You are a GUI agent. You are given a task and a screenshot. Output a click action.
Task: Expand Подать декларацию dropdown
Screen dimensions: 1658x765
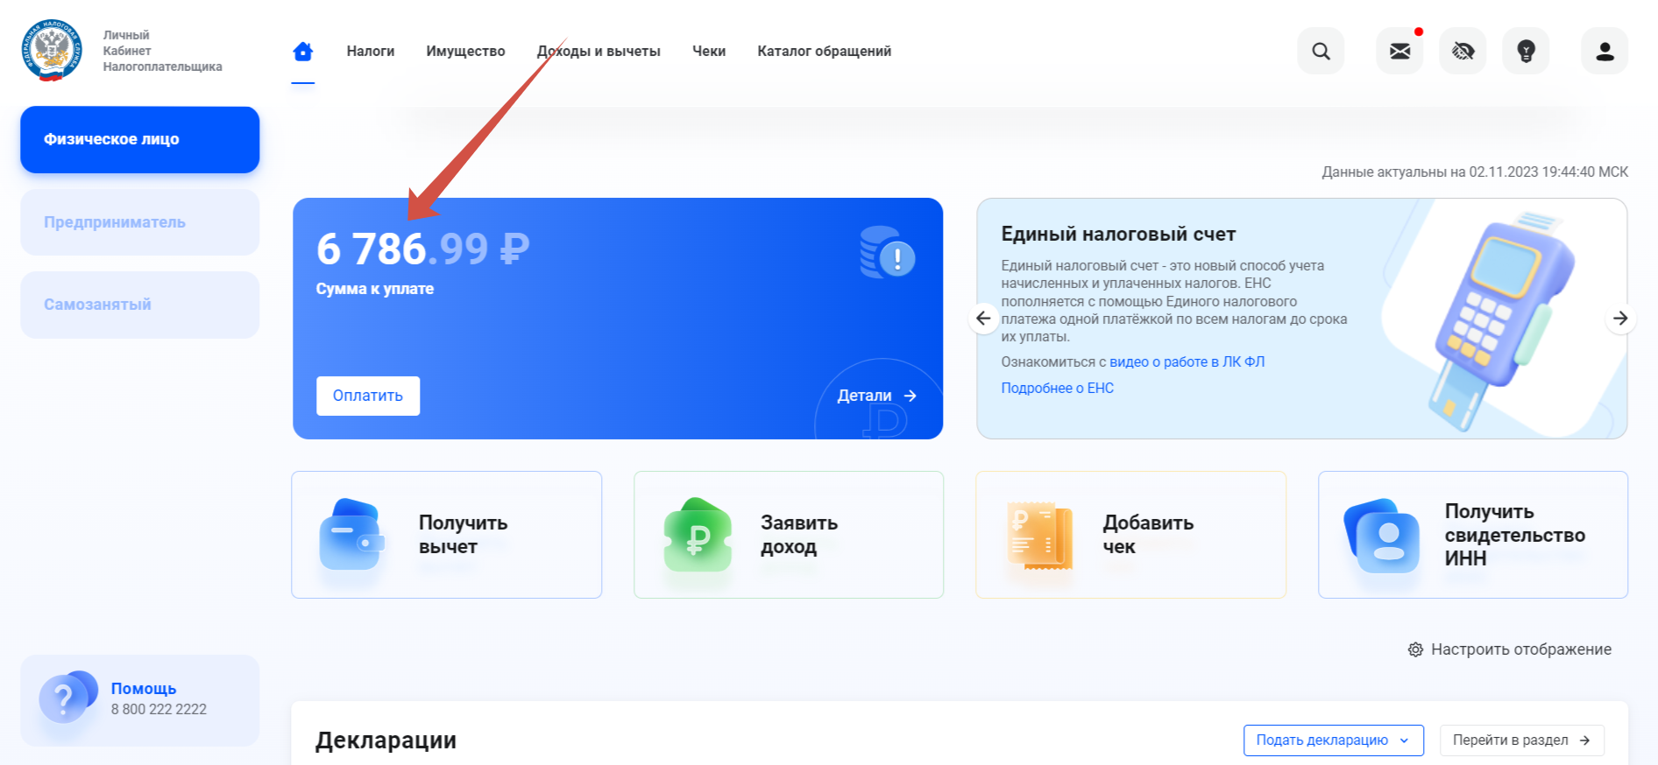click(1333, 740)
